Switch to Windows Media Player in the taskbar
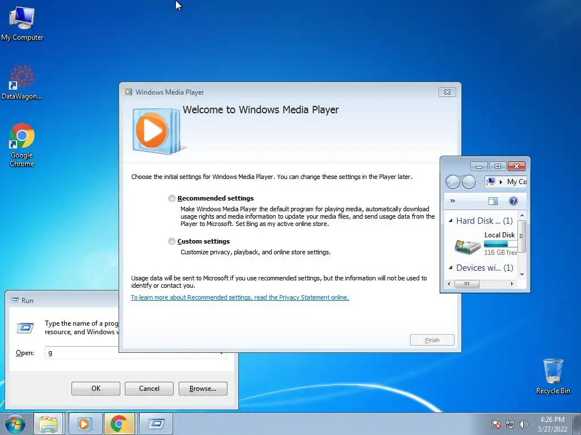Image resolution: width=581 pixels, height=435 pixels. tap(85, 424)
